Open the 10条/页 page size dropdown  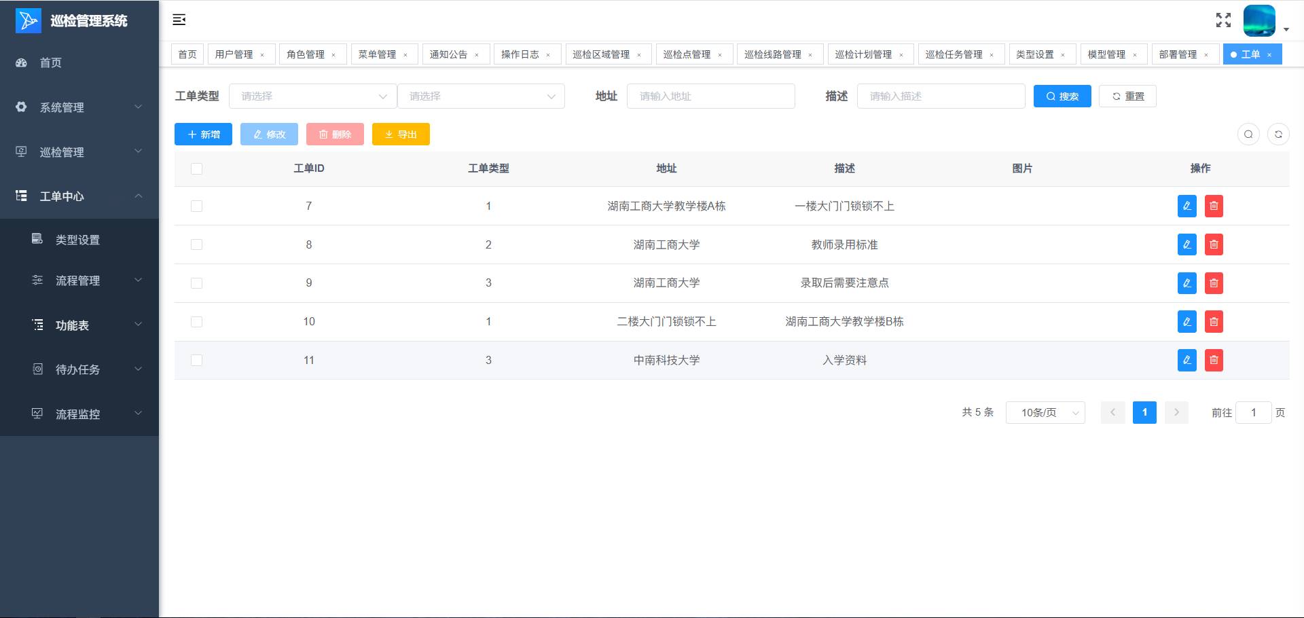click(x=1045, y=413)
